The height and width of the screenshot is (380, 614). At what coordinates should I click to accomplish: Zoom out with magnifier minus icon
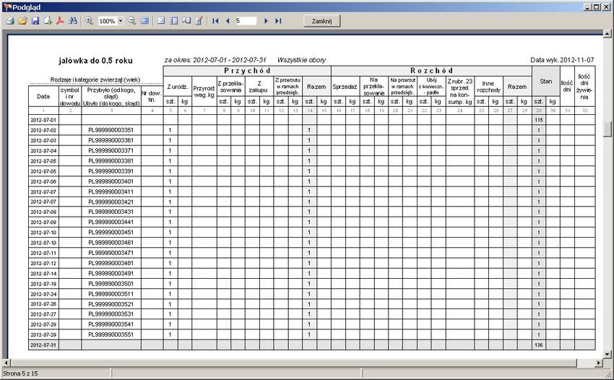132,21
